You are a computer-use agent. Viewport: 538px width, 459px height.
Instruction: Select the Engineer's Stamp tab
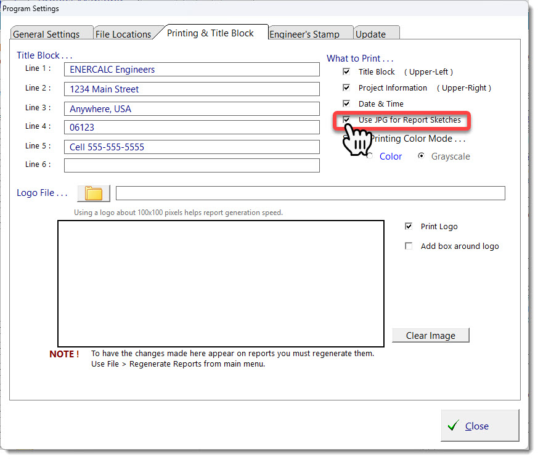point(304,34)
